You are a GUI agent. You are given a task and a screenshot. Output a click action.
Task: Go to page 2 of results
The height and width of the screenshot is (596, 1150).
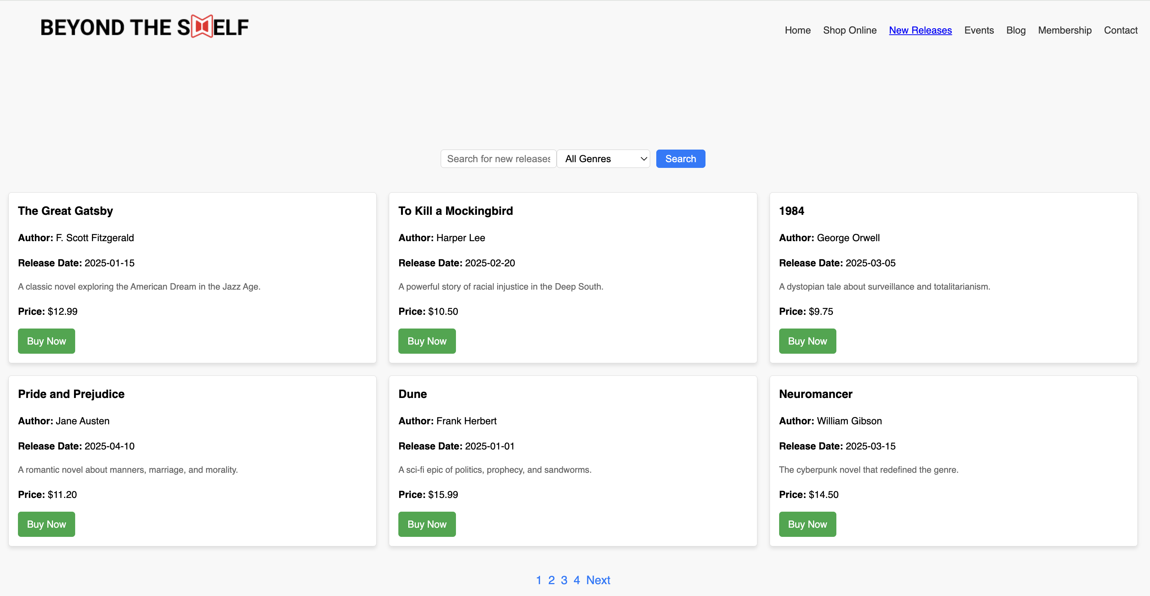pos(551,580)
